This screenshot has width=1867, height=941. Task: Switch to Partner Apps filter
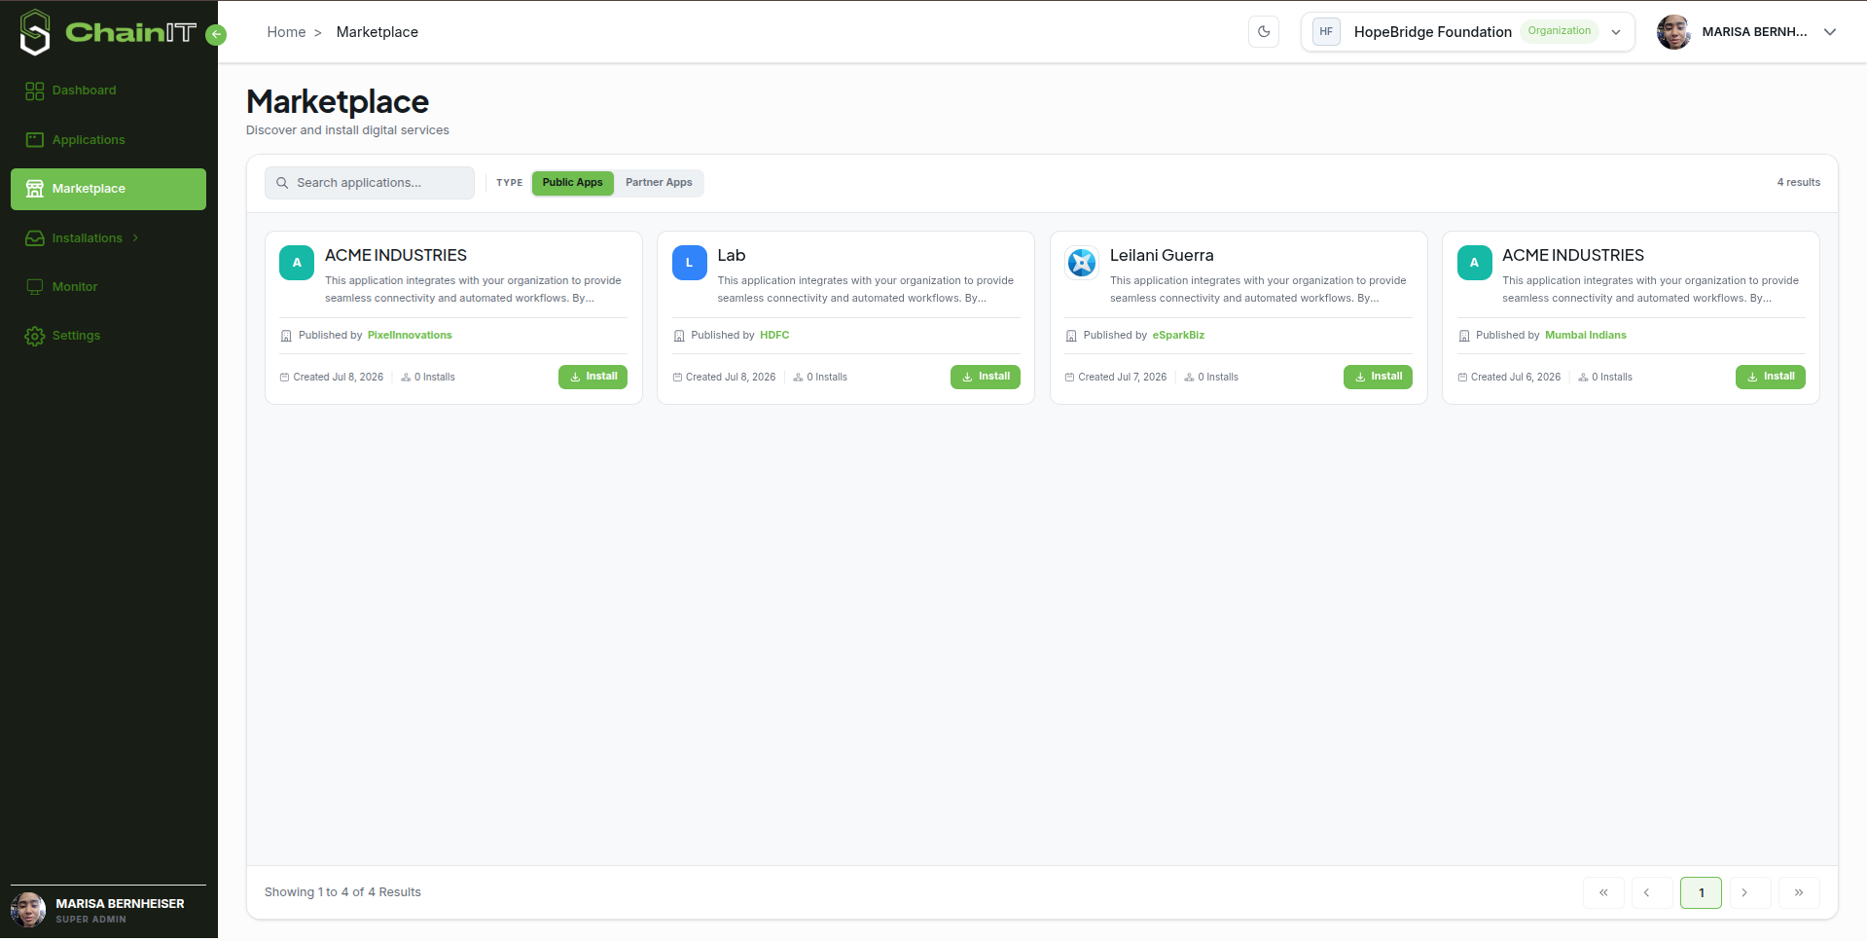tap(659, 183)
